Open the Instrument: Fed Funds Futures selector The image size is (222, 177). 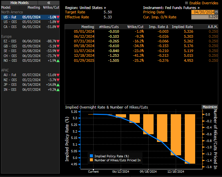click(171, 7)
